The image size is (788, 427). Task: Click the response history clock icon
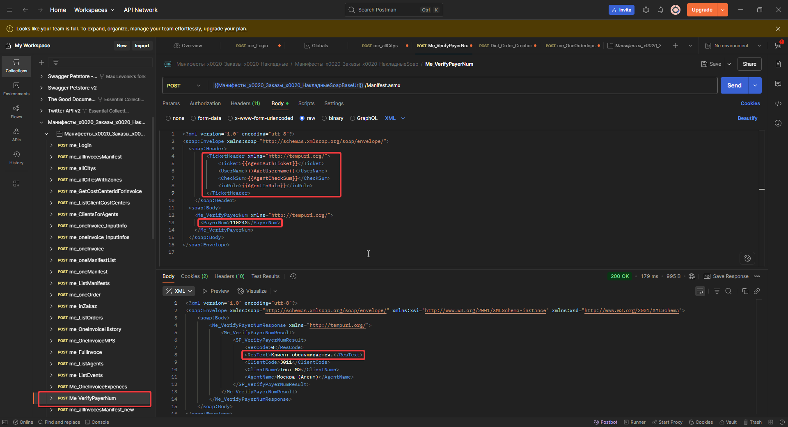(293, 276)
